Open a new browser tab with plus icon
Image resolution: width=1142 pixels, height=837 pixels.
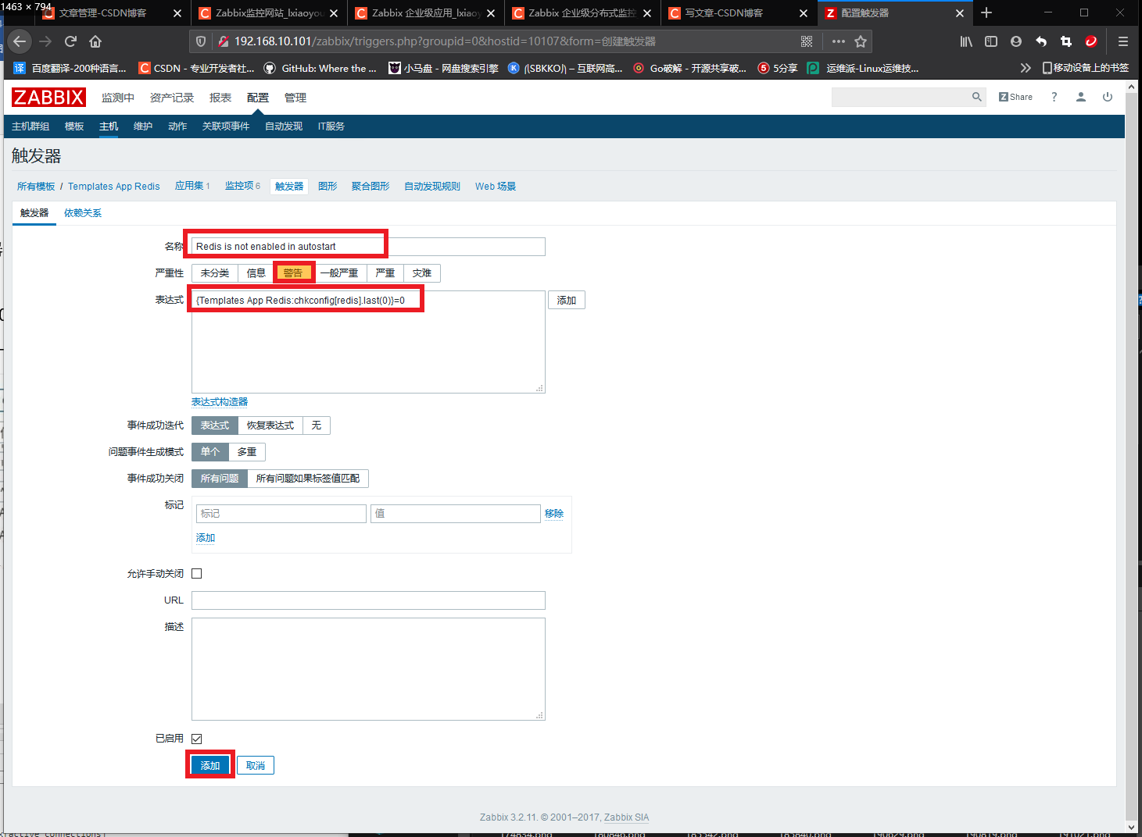pyautogui.click(x=986, y=12)
